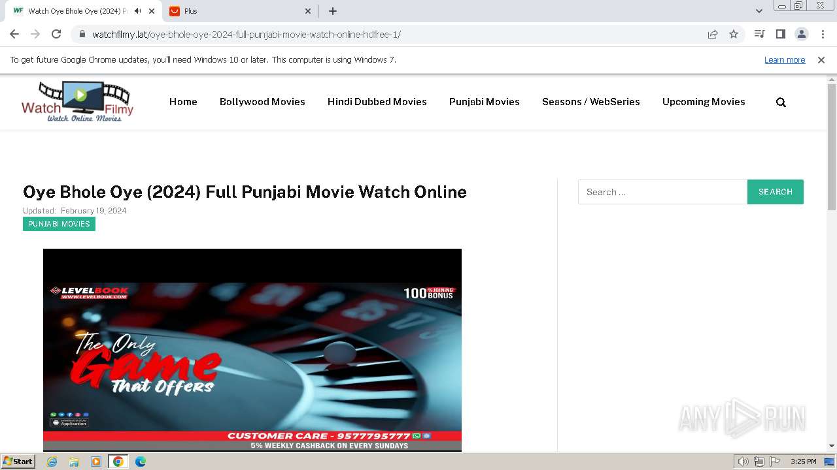Image resolution: width=837 pixels, height=470 pixels.
Task: Open File Explorer from taskbar
Action: pyautogui.click(x=74, y=462)
